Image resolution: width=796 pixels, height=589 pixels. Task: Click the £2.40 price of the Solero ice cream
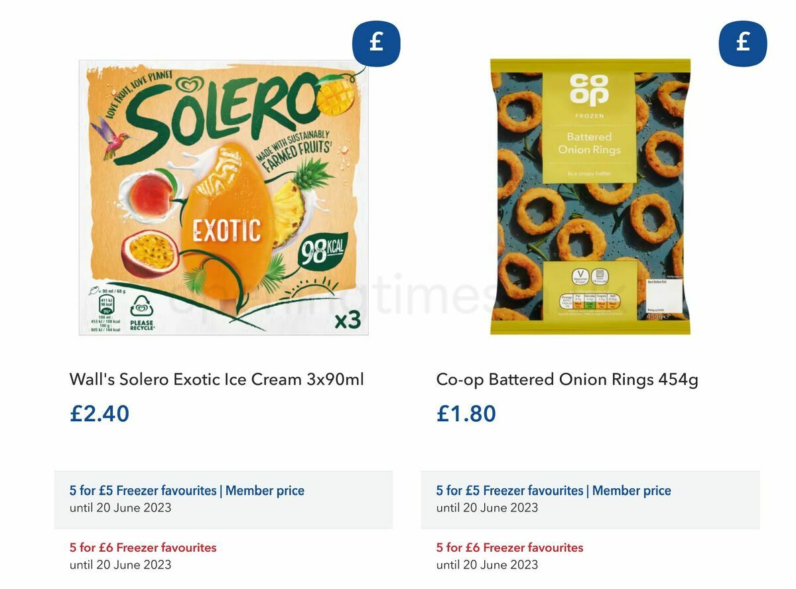click(99, 414)
